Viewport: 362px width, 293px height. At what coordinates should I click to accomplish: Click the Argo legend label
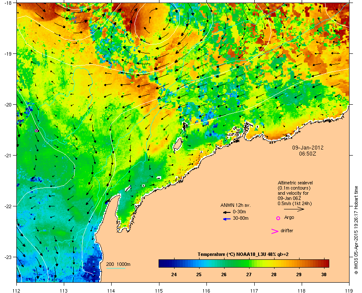289,218
